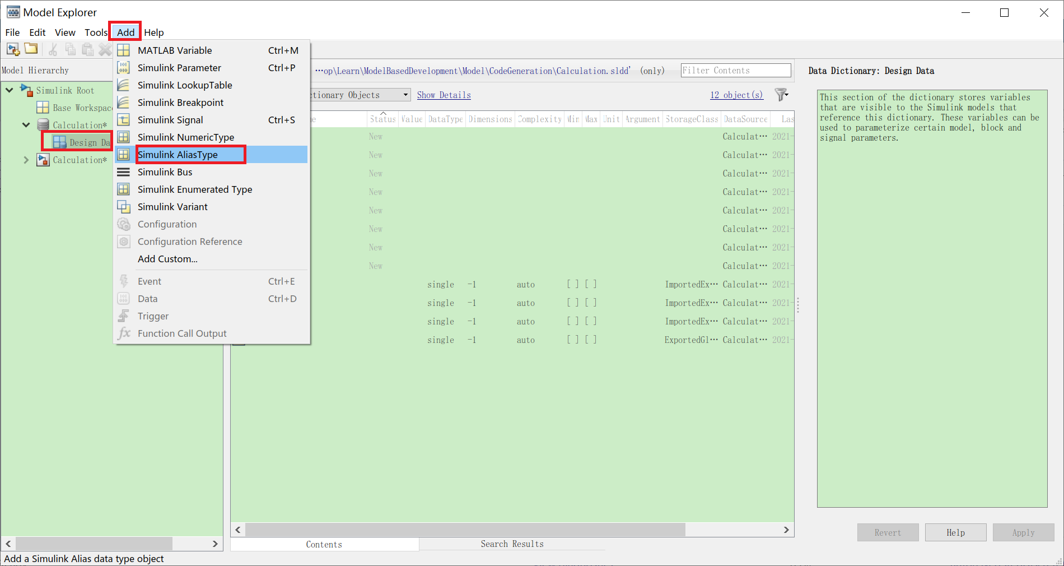Click the Filter Contents input field
Viewport: 1064px width, 566px height.
[736, 71]
